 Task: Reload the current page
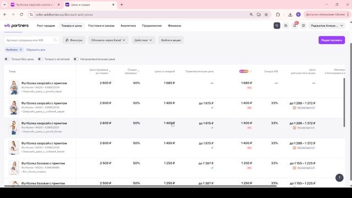pos(21,14)
